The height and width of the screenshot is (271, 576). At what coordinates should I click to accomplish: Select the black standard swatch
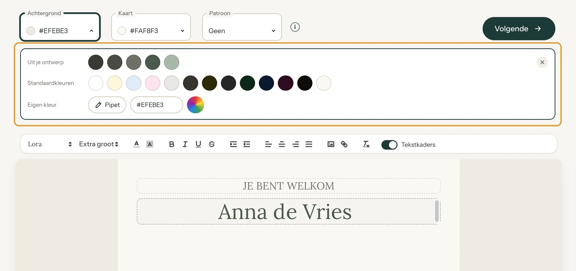(305, 83)
